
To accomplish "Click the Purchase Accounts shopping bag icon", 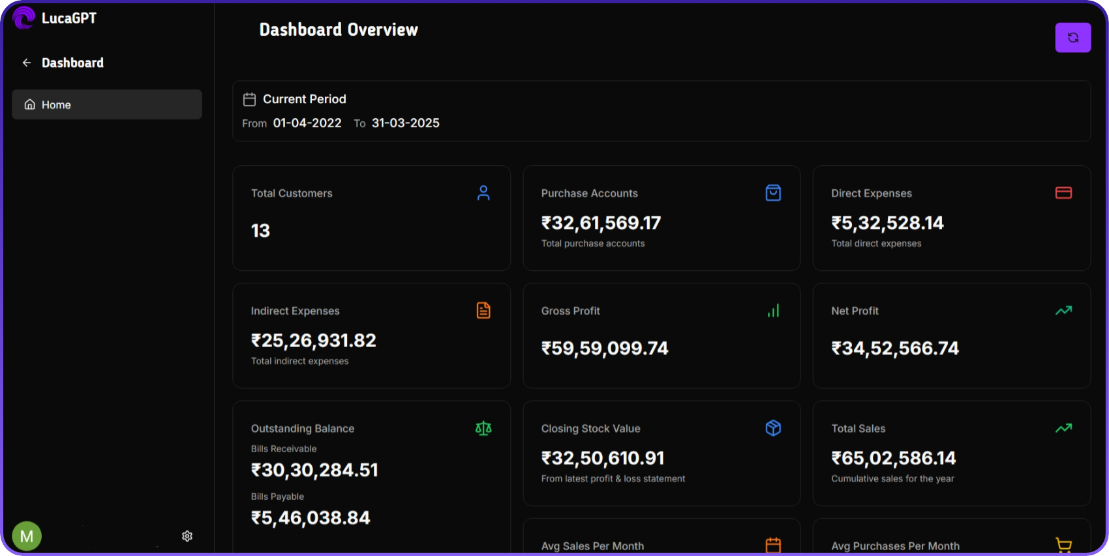I will [x=773, y=193].
